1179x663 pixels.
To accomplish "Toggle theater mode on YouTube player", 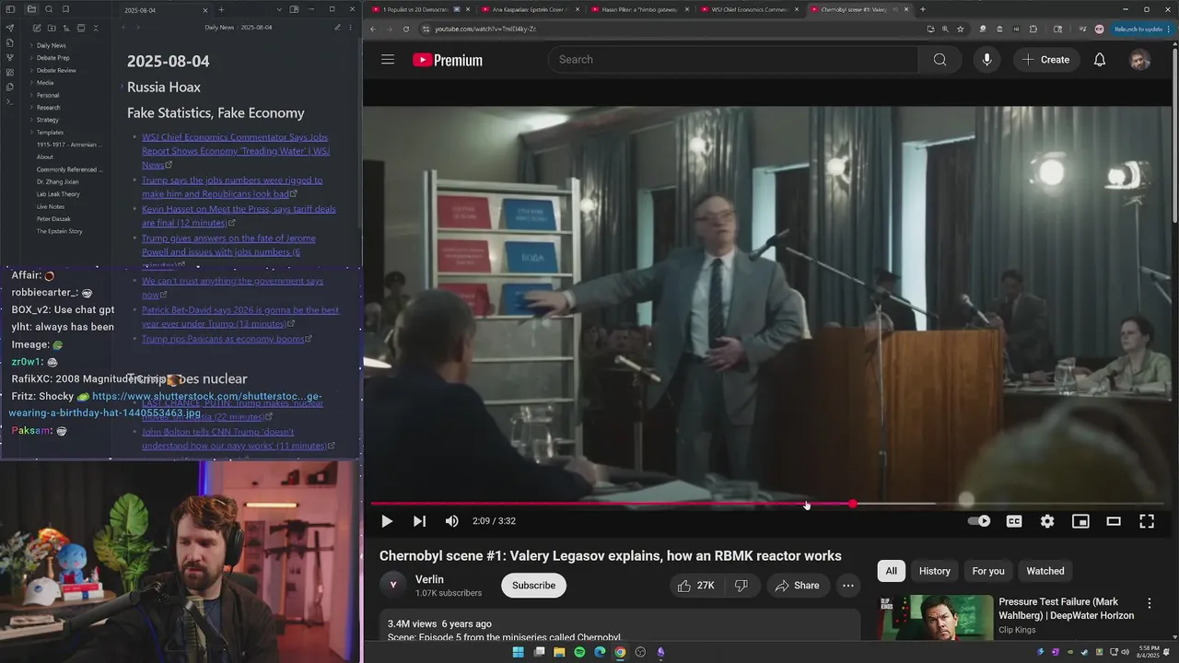I will click(1114, 521).
